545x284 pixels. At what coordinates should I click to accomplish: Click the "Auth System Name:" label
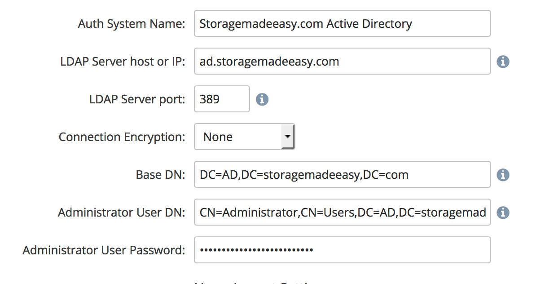pyautogui.click(x=132, y=24)
